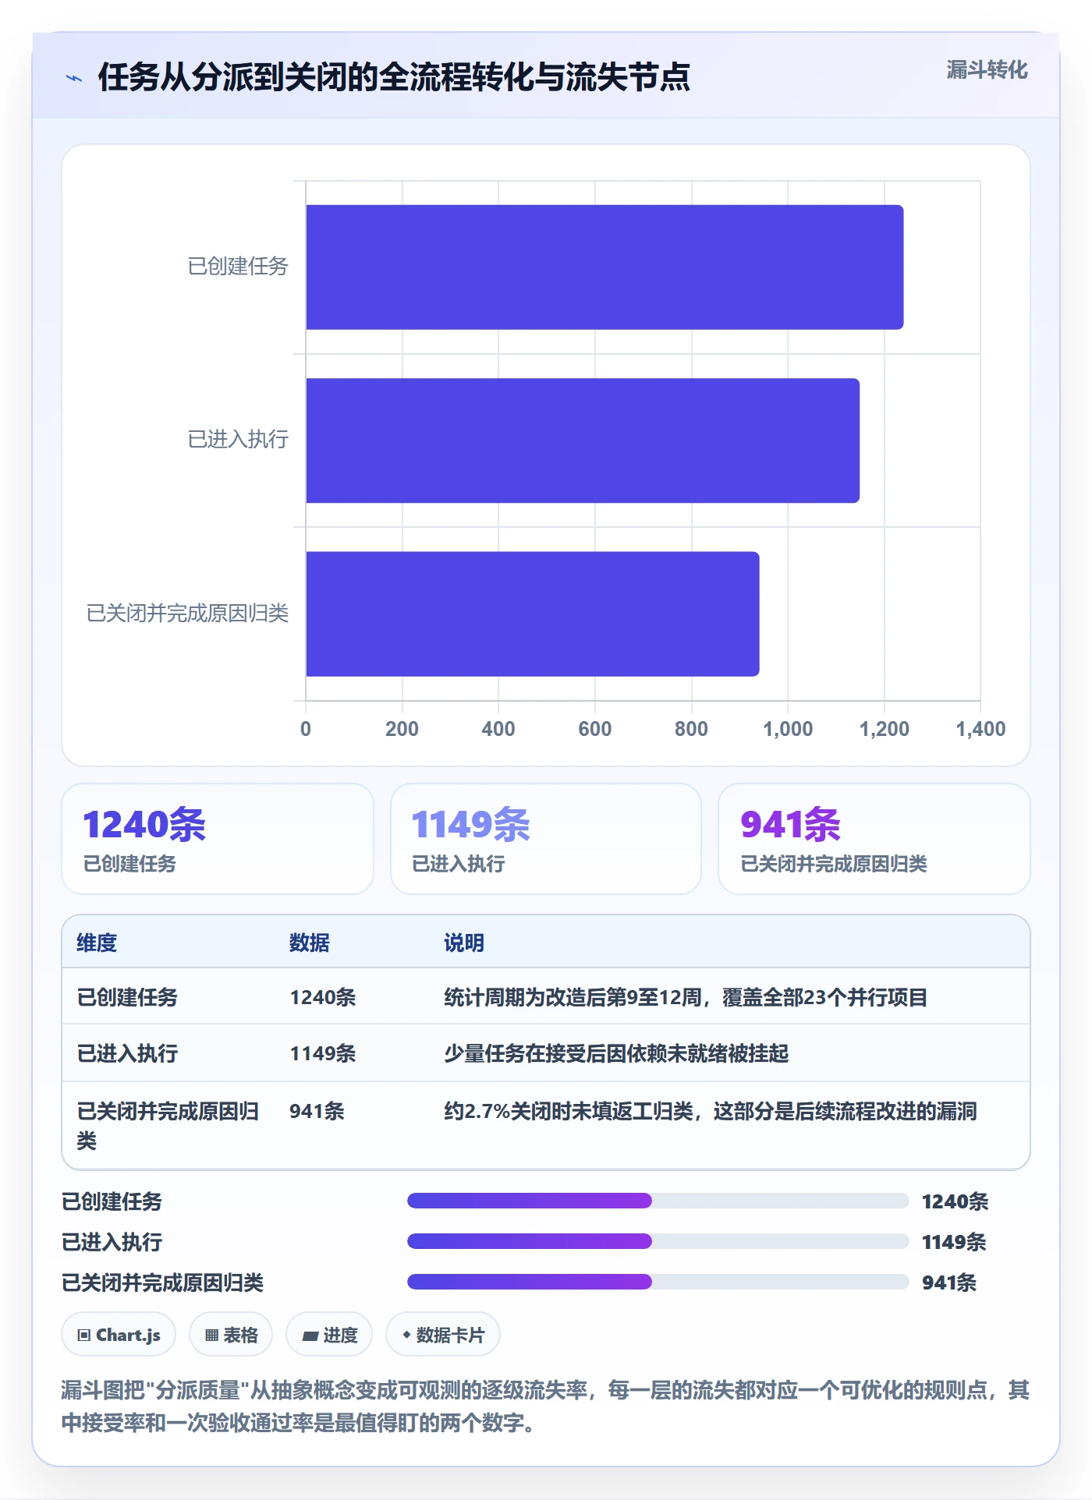Select the 1240条 value beside its progress bar
The image size is (1092, 1500).
955,1201
